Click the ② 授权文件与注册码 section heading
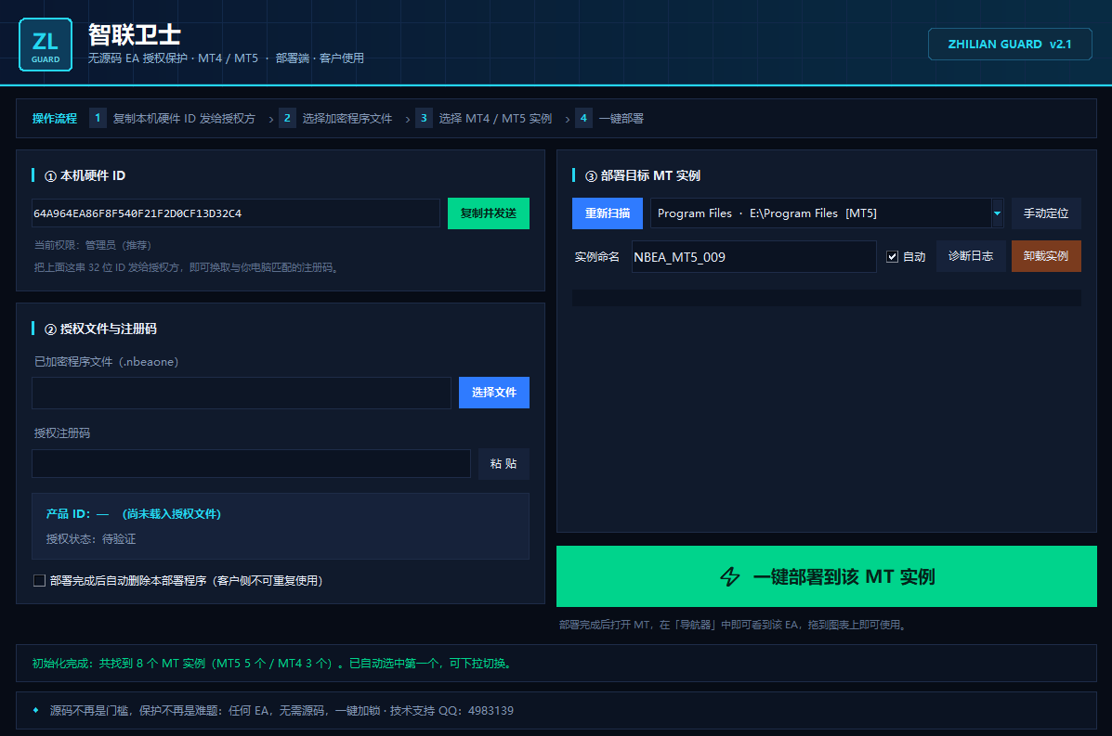Viewport: 1112px width, 736px height. click(100, 329)
